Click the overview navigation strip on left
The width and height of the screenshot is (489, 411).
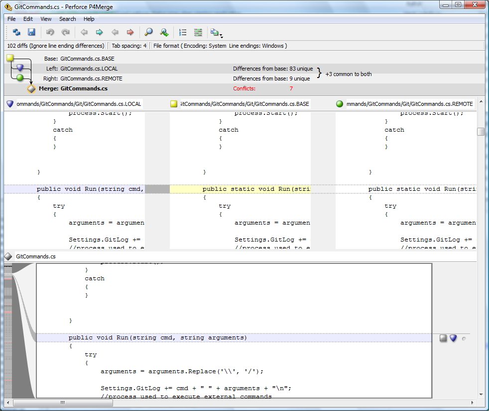tap(8, 330)
